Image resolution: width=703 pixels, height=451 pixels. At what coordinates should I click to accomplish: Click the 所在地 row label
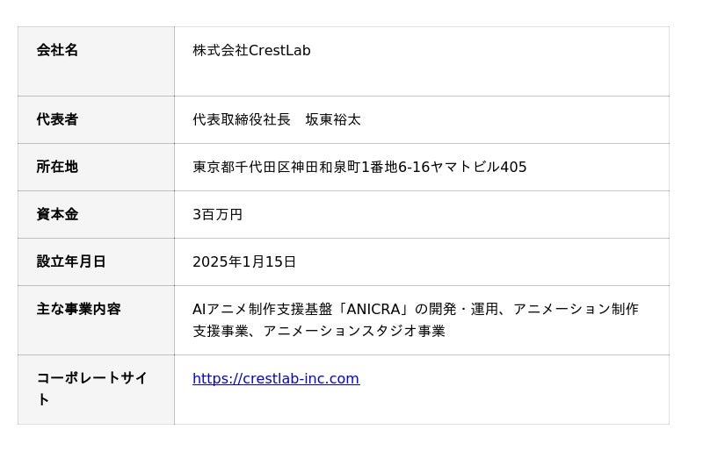pyautogui.click(x=58, y=167)
